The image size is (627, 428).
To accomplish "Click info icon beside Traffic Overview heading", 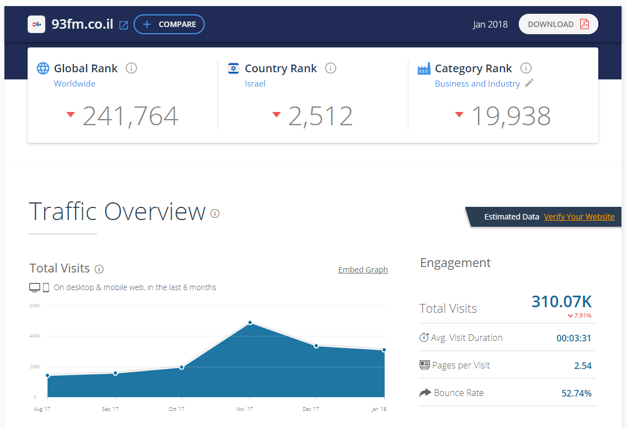I will click(215, 213).
